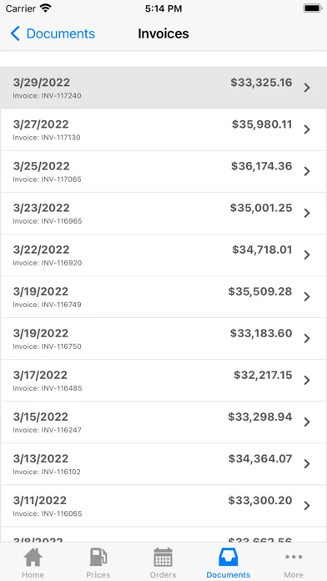
Task: Open the Home tab house icon
Action: [x=33, y=557]
